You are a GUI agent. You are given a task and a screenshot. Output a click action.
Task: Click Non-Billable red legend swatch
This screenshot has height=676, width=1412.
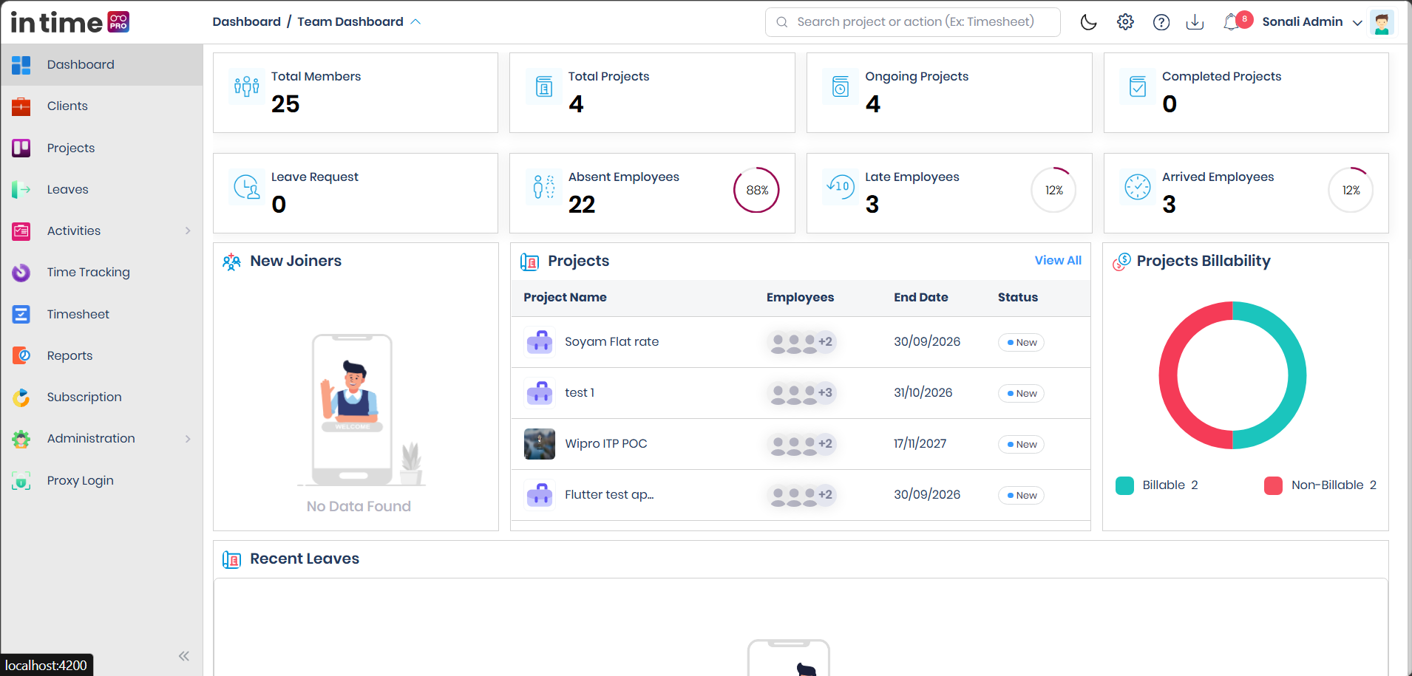pyautogui.click(x=1273, y=485)
